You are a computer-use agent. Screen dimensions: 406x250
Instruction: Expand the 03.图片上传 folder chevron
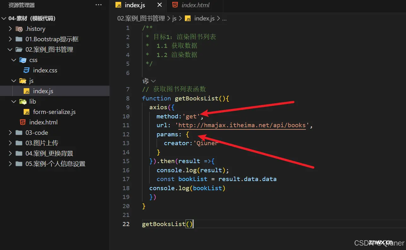point(10,143)
